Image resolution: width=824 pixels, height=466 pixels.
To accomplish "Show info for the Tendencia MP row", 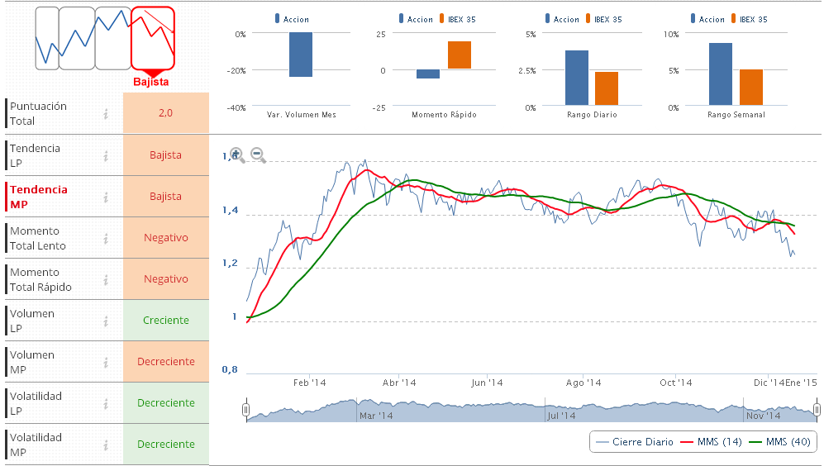I will coord(106,197).
